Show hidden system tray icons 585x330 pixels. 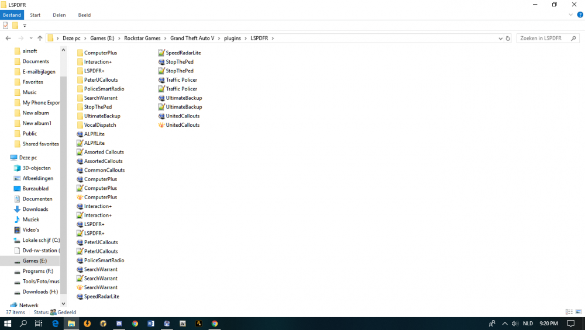point(505,324)
